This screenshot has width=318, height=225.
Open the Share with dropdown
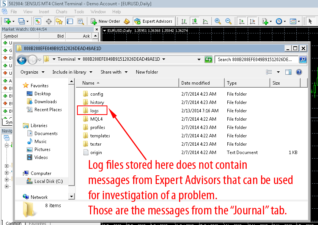[114, 72]
